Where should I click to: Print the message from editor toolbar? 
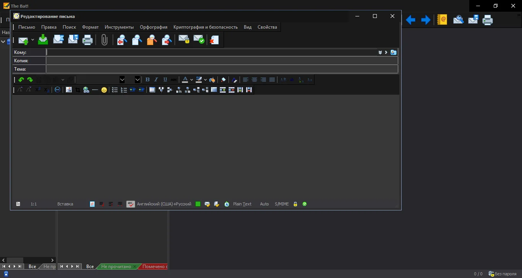pos(88,40)
